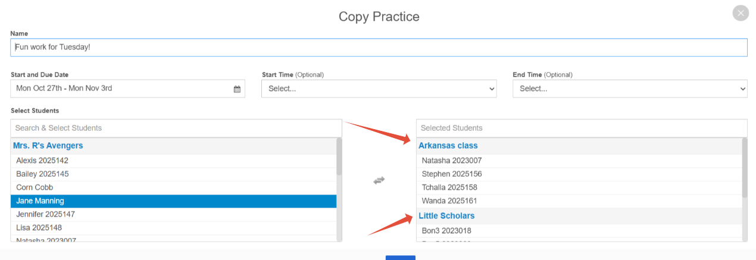
Task: Select student Lisa 2025148
Action: pyautogui.click(x=173, y=228)
